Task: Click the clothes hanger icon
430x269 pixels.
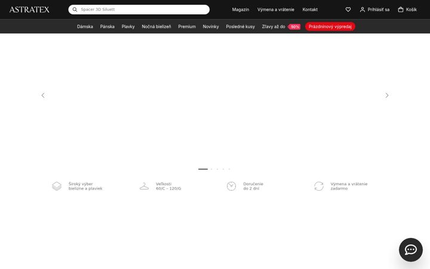Action: tap(145, 186)
